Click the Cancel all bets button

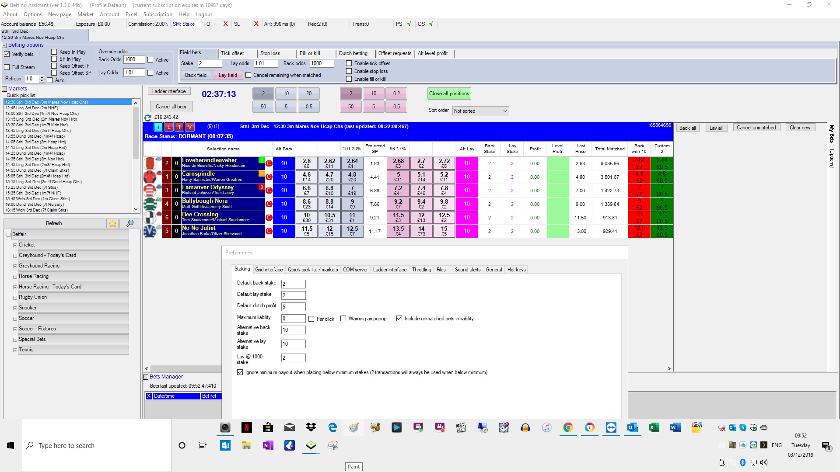171,107
